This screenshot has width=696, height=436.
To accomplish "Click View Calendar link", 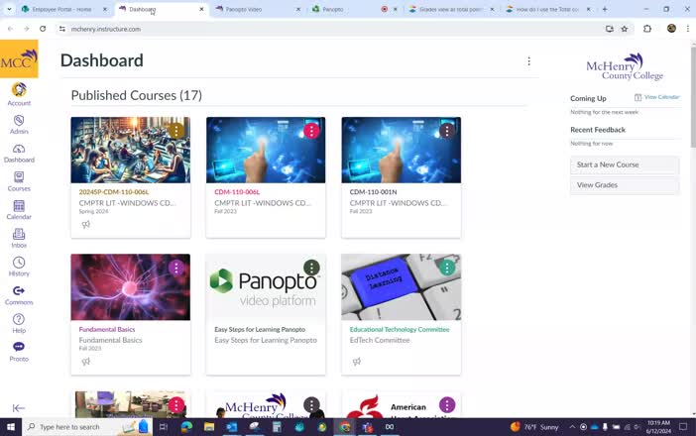I will tap(657, 97).
